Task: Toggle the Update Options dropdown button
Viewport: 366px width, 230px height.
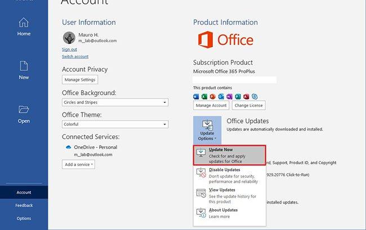Action: 207,130
